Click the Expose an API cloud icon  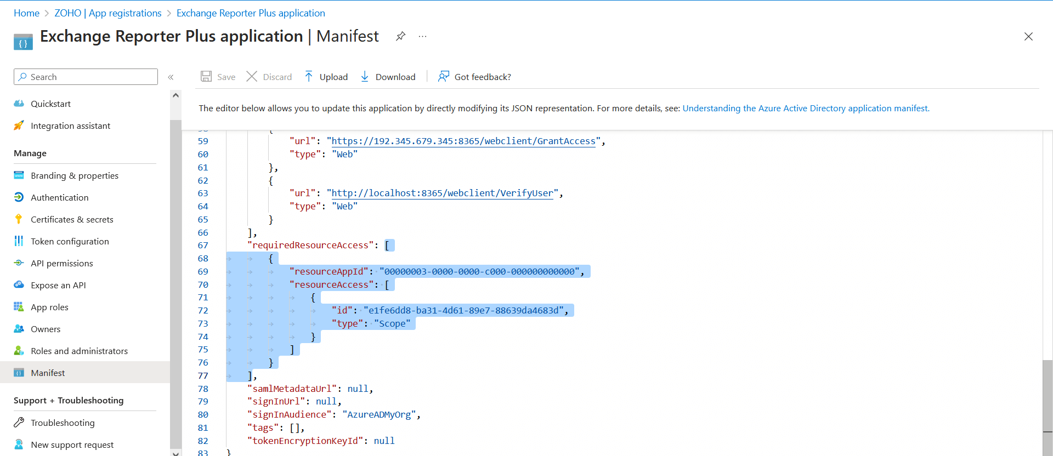19,285
